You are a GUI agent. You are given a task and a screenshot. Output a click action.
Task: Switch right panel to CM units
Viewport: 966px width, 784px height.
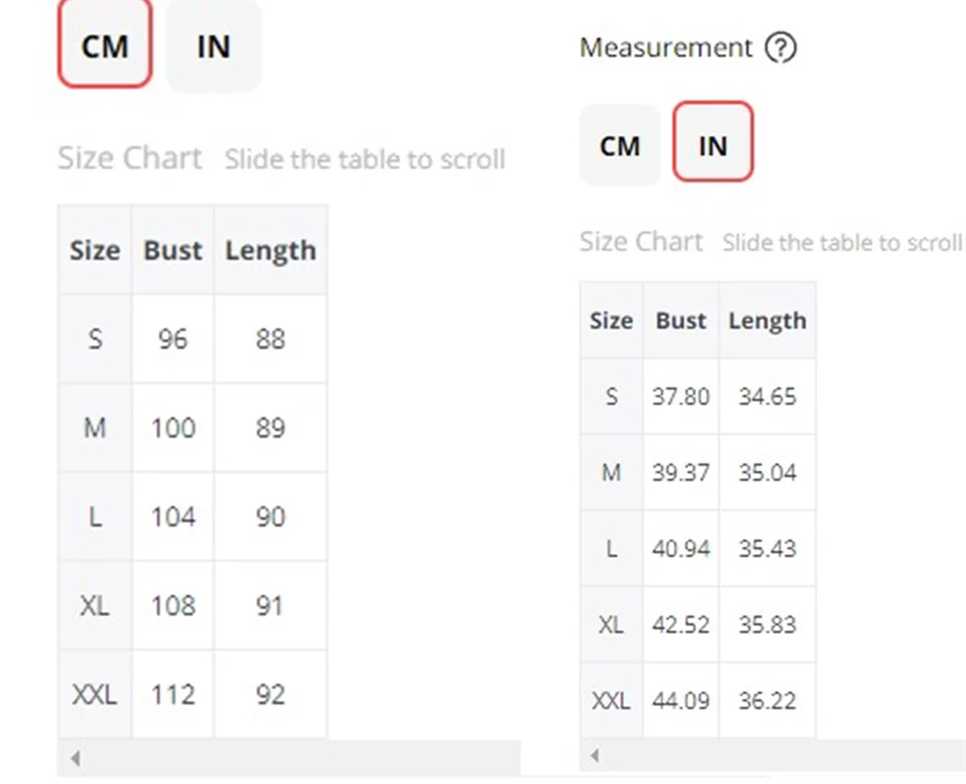pos(620,146)
